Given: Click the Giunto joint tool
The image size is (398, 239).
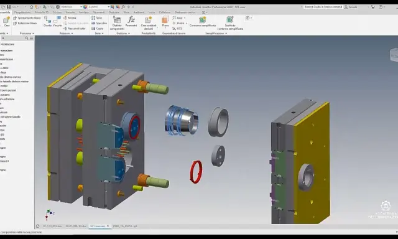Looking at the screenshot, I should [x=47, y=21].
